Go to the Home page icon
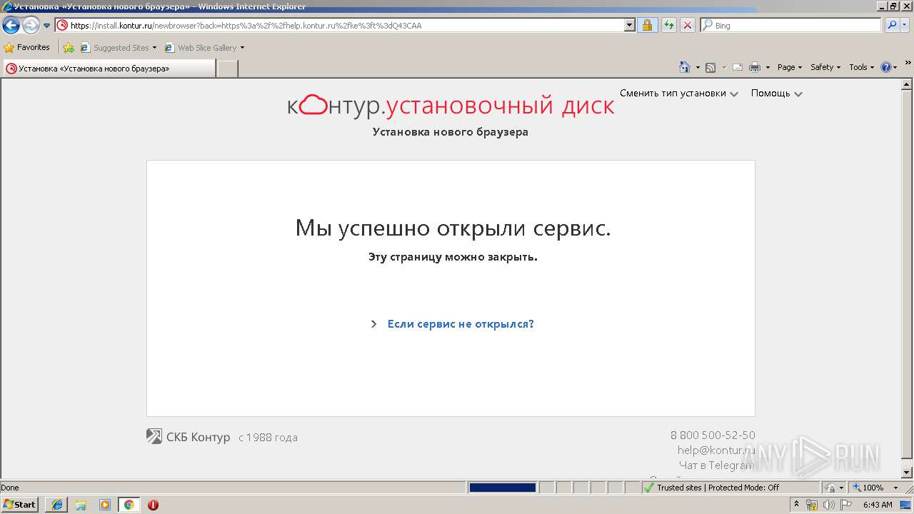The image size is (914, 514). 685,67
